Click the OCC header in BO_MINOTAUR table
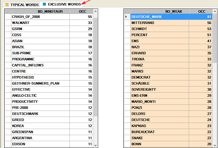 click(81, 11)
